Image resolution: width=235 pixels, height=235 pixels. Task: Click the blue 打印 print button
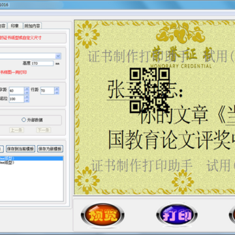pyautogui.click(x=177, y=215)
